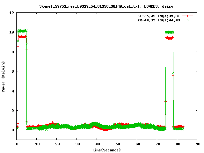This screenshot has width=204, height=153.
Task: Click the green legend line sample for YR
Action: [x=187, y=20]
